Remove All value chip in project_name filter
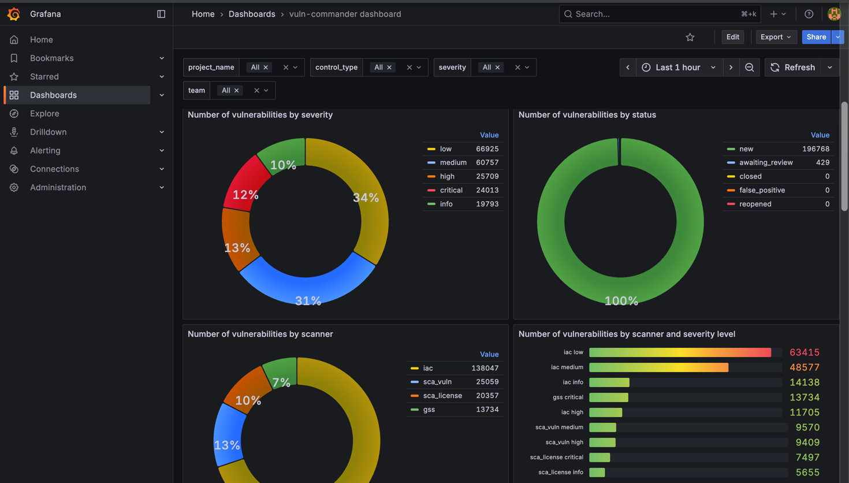Image resolution: width=849 pixels, height=483 pixels. coord(266,68)
